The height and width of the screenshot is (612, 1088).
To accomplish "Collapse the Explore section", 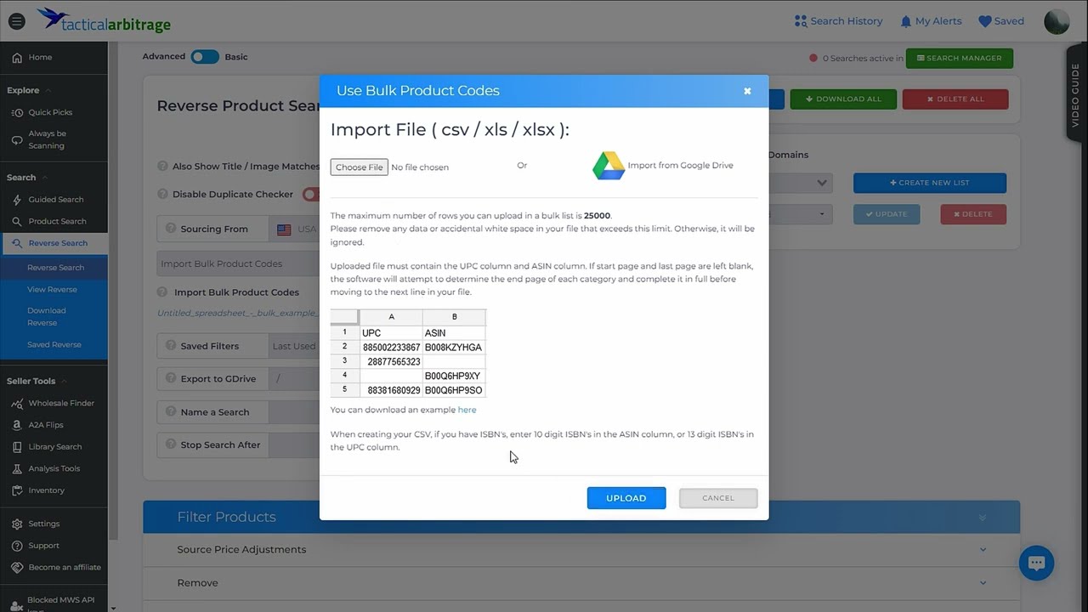I will click(29, 90).
